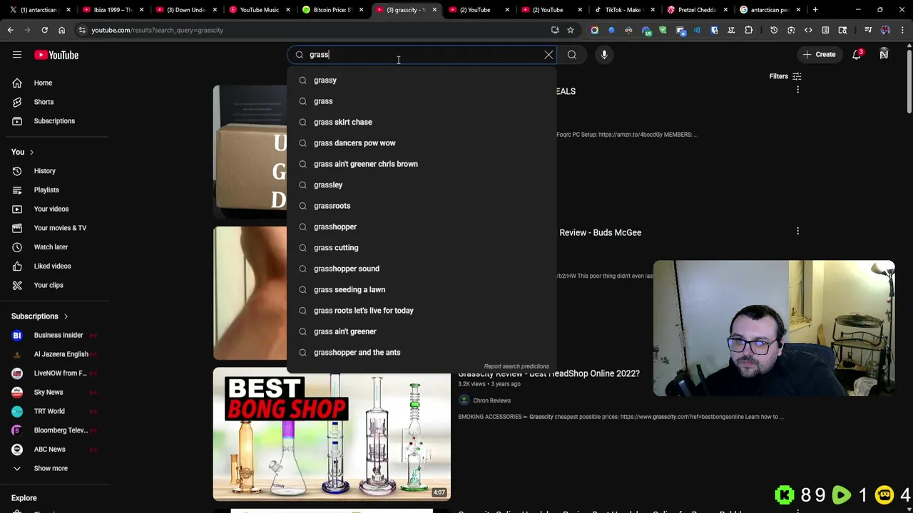
Task: Open the Create button
Action: click(819, 55)
